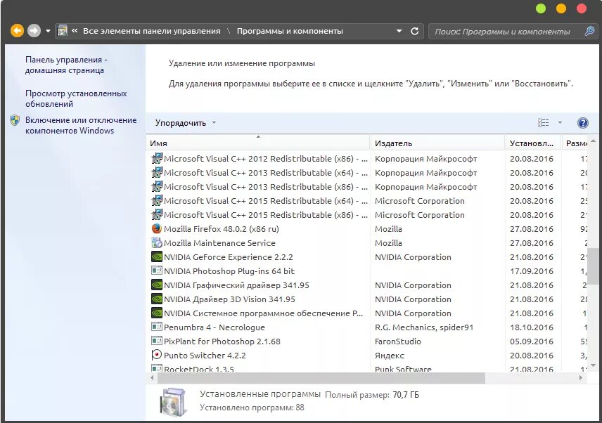Click the control panel icon in address bar

(62, 31)
